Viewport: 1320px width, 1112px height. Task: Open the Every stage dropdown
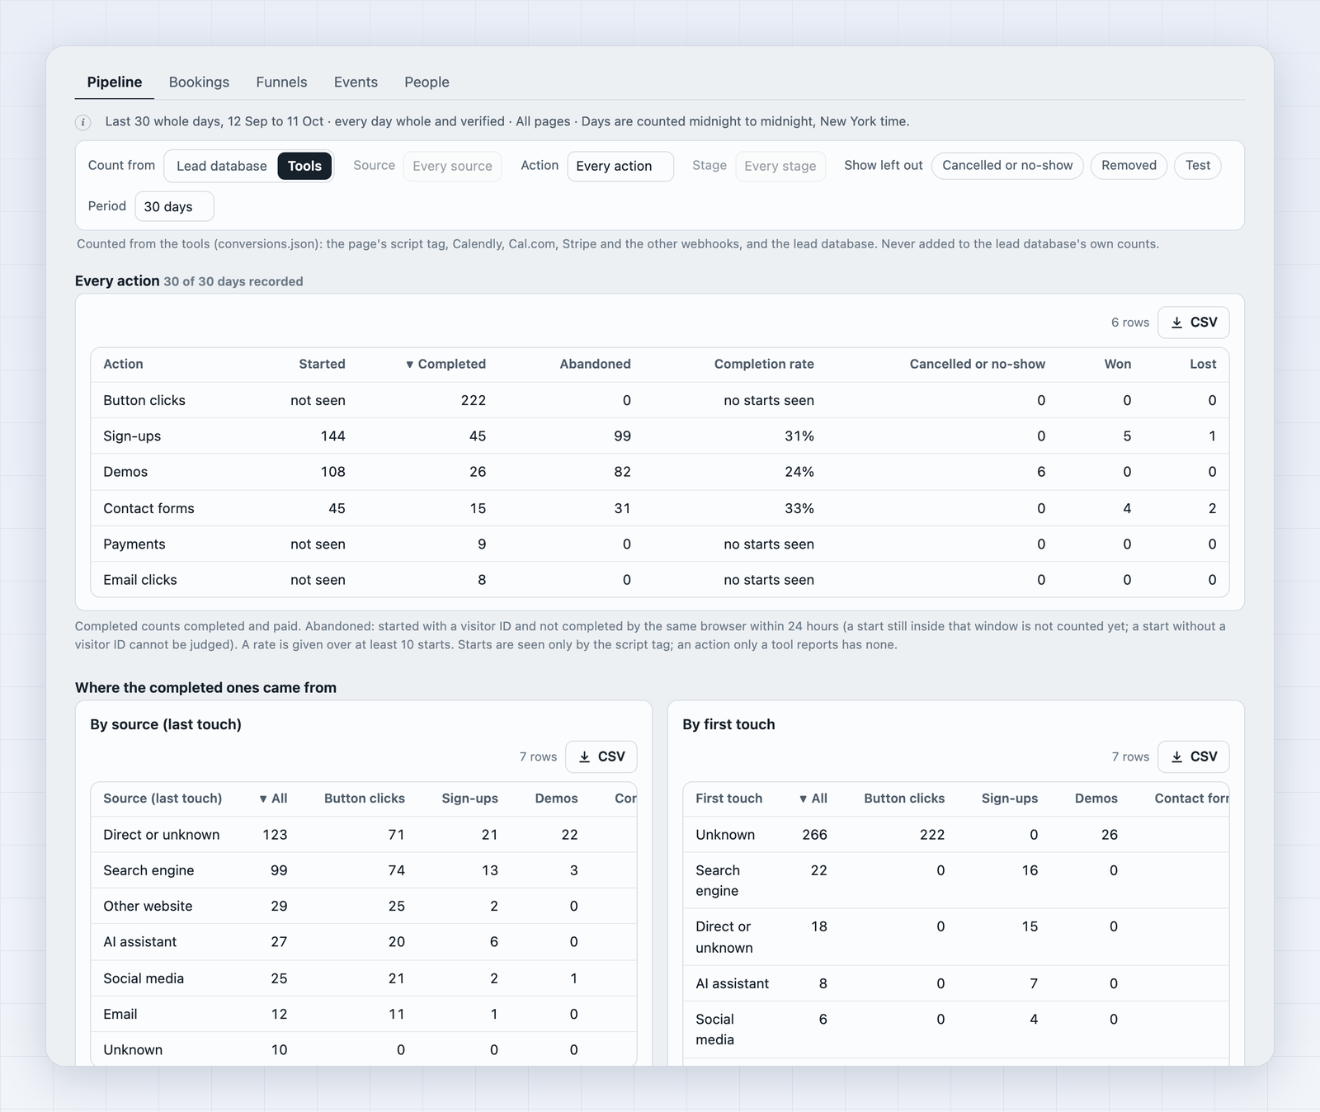780,166
